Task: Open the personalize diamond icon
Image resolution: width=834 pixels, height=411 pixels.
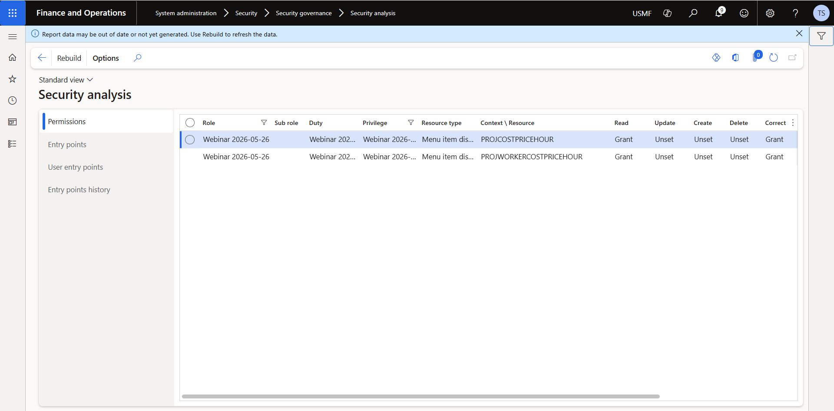Action: (716, 58)
